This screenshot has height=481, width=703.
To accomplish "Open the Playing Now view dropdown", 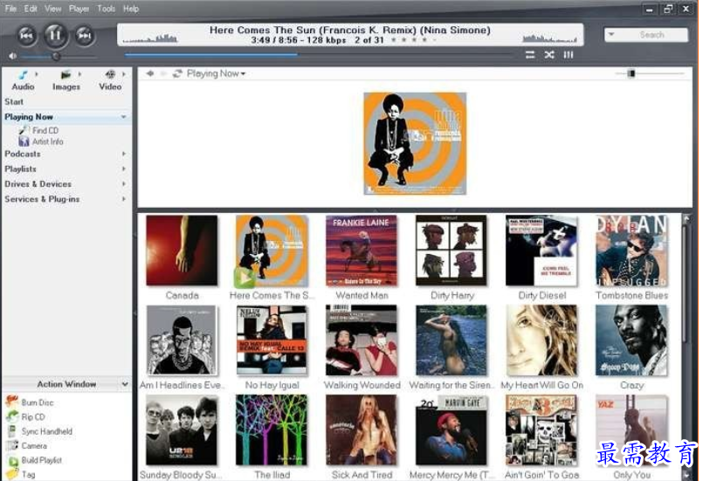I will (x=216, y=73).
